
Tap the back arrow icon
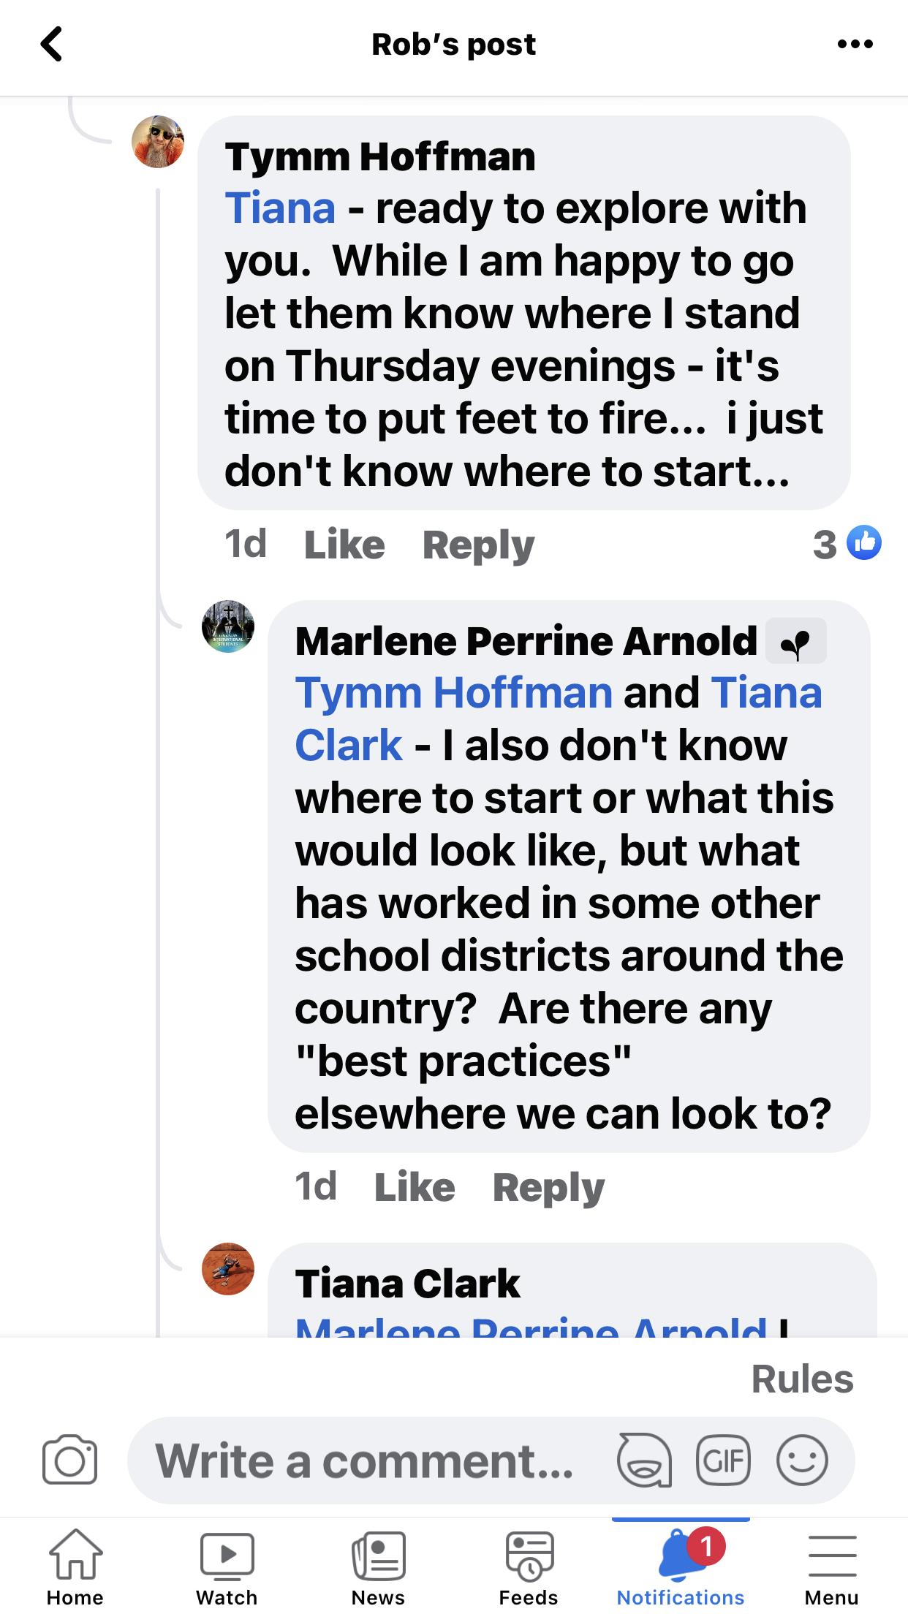tap(52, 45)
